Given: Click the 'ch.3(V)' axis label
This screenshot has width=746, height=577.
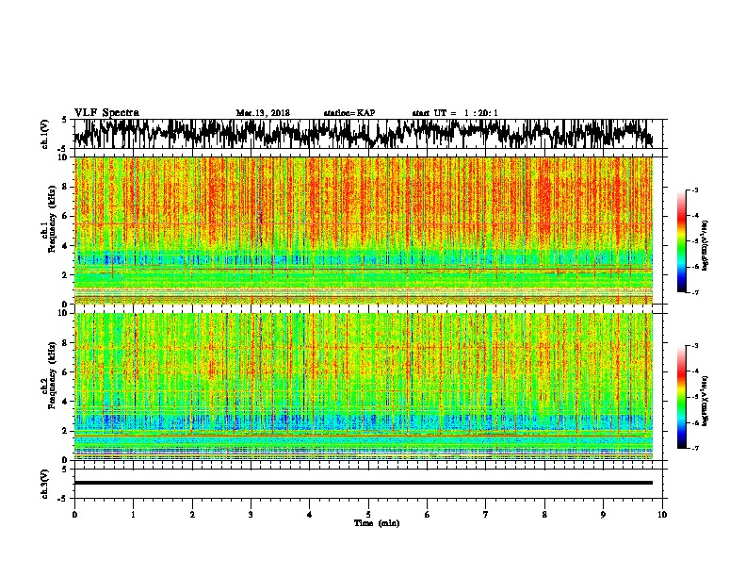Looking at the screenshot, I should [45, 484].
